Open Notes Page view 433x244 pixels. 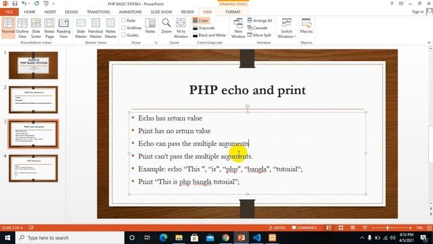click(x=49, y=28)
